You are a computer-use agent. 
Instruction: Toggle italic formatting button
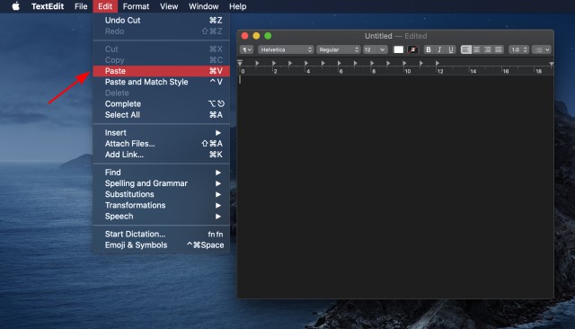point(439,49)
